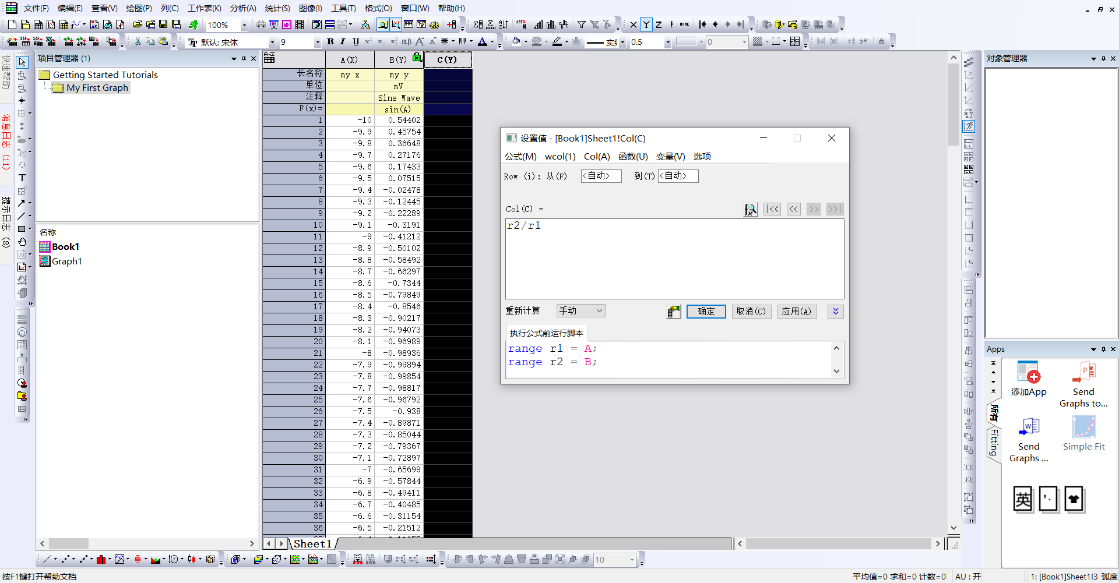Click the Add New Columns icon

[x=452, y=24]
